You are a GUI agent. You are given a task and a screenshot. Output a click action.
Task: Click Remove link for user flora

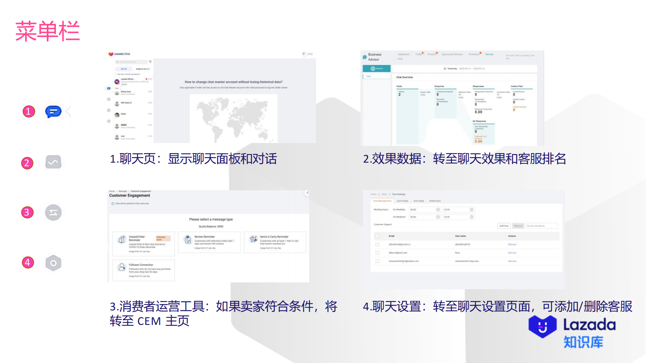click(x=512, y=253)
